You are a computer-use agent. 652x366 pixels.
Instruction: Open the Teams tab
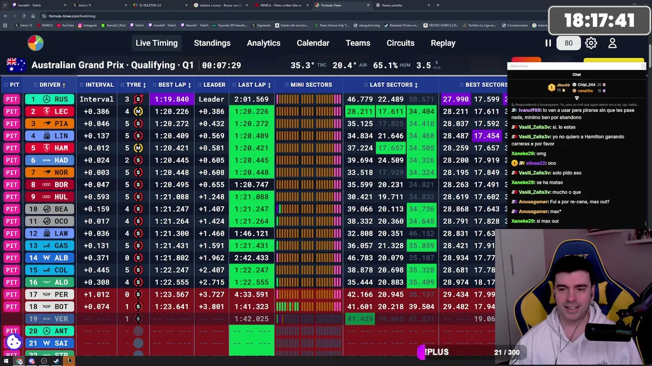[x=358, y=43]
